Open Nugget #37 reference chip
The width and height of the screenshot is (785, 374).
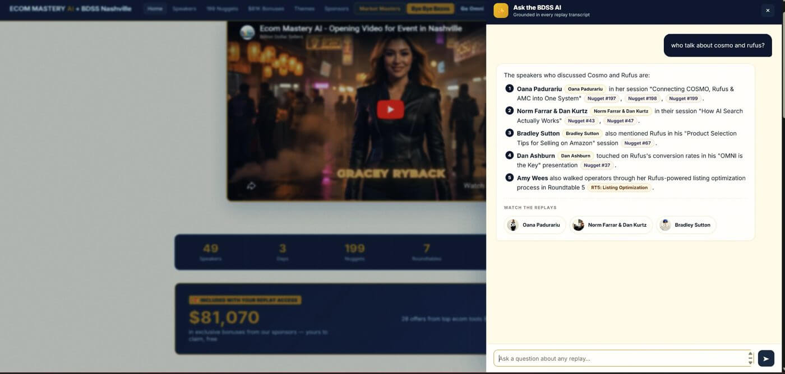coord(597,166)
